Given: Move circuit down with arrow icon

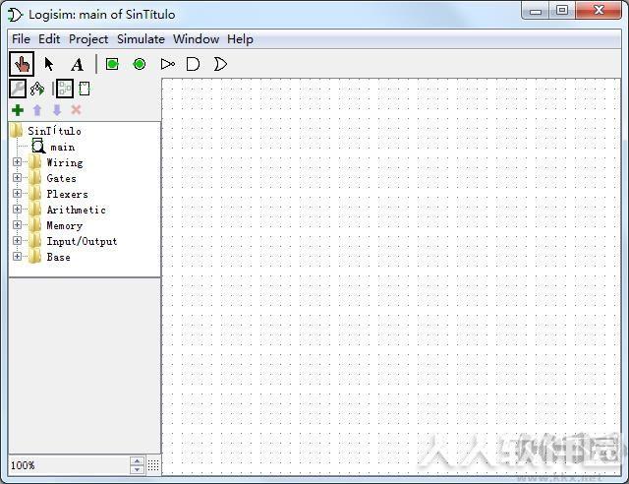Looking at the screenshot, I should click(57, 109).
